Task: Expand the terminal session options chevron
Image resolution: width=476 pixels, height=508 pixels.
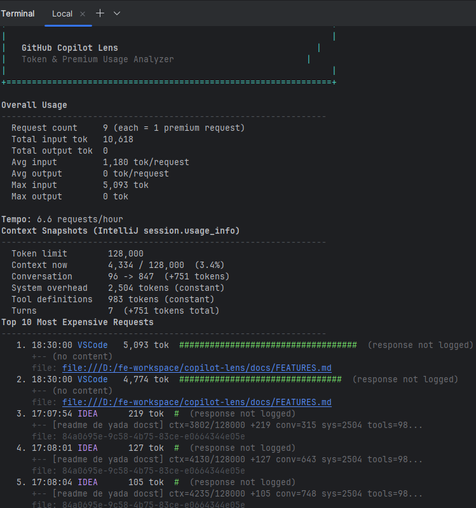Action: (x=117, y=13)
